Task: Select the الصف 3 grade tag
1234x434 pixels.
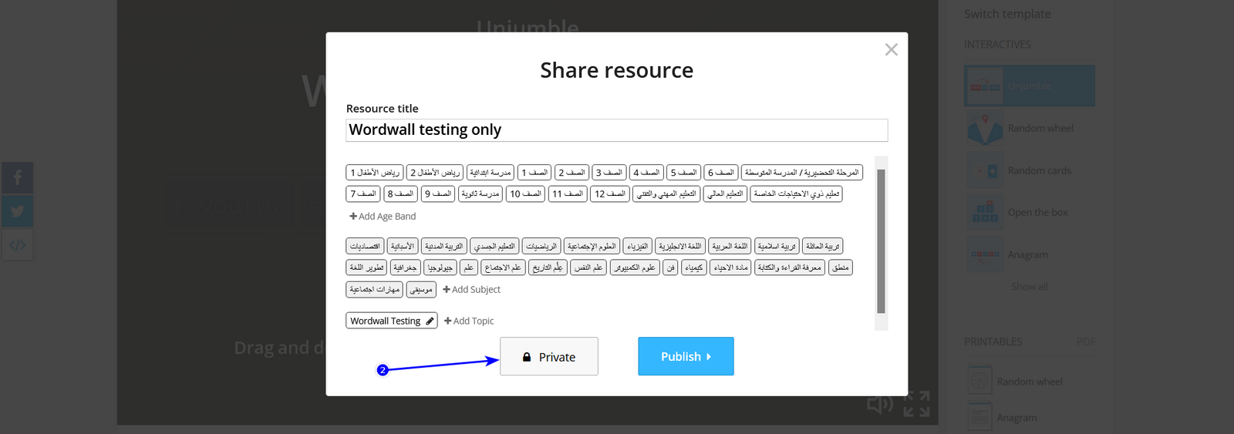Action: coord(609,173)
